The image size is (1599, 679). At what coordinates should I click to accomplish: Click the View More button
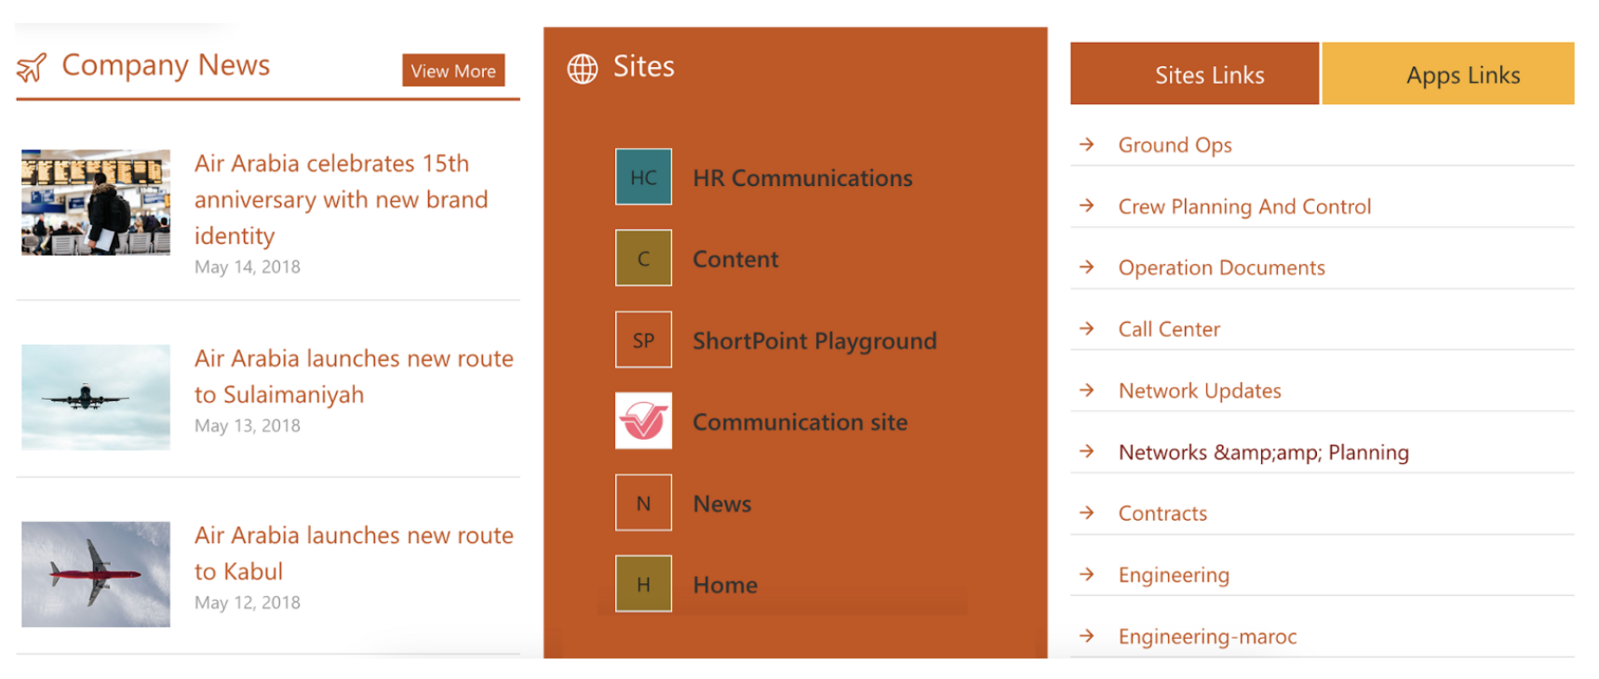[x=453, y=70]
